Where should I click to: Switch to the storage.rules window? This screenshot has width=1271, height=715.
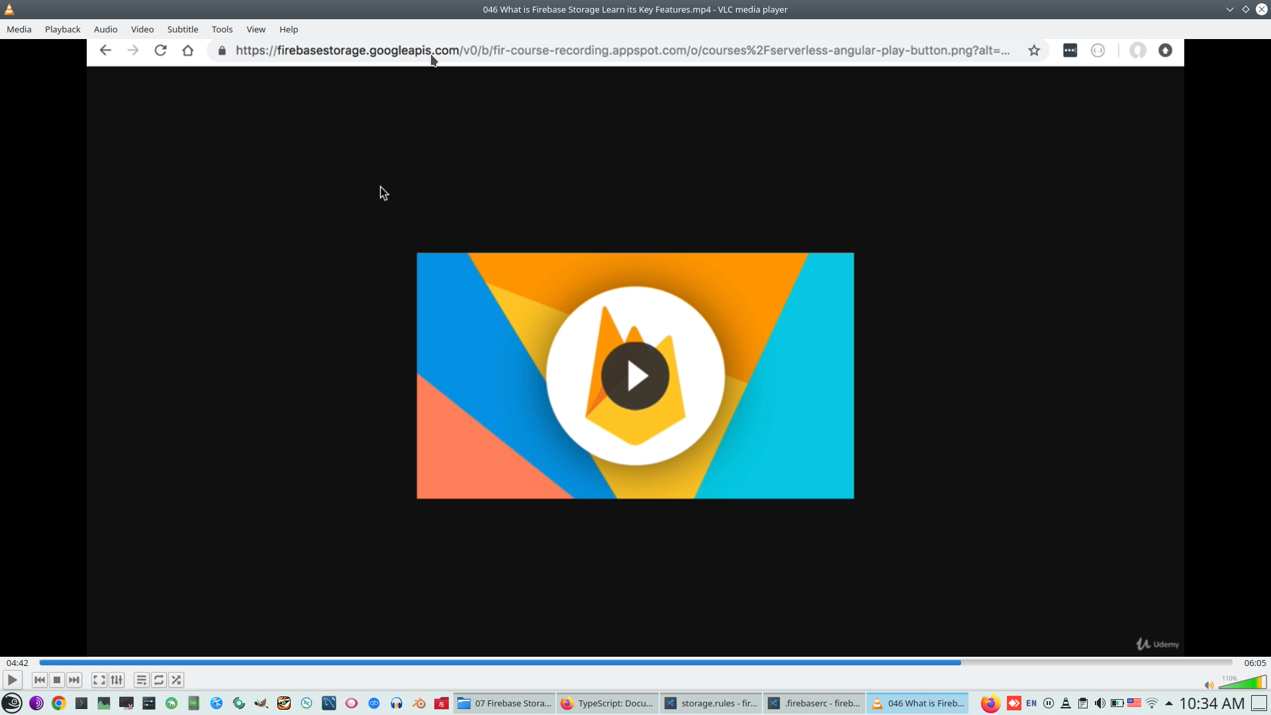(x=712, y=703)
